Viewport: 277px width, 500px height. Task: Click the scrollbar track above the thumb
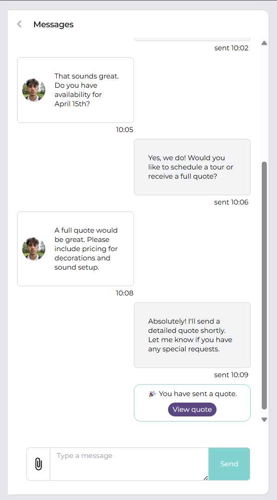pos(264,103)
